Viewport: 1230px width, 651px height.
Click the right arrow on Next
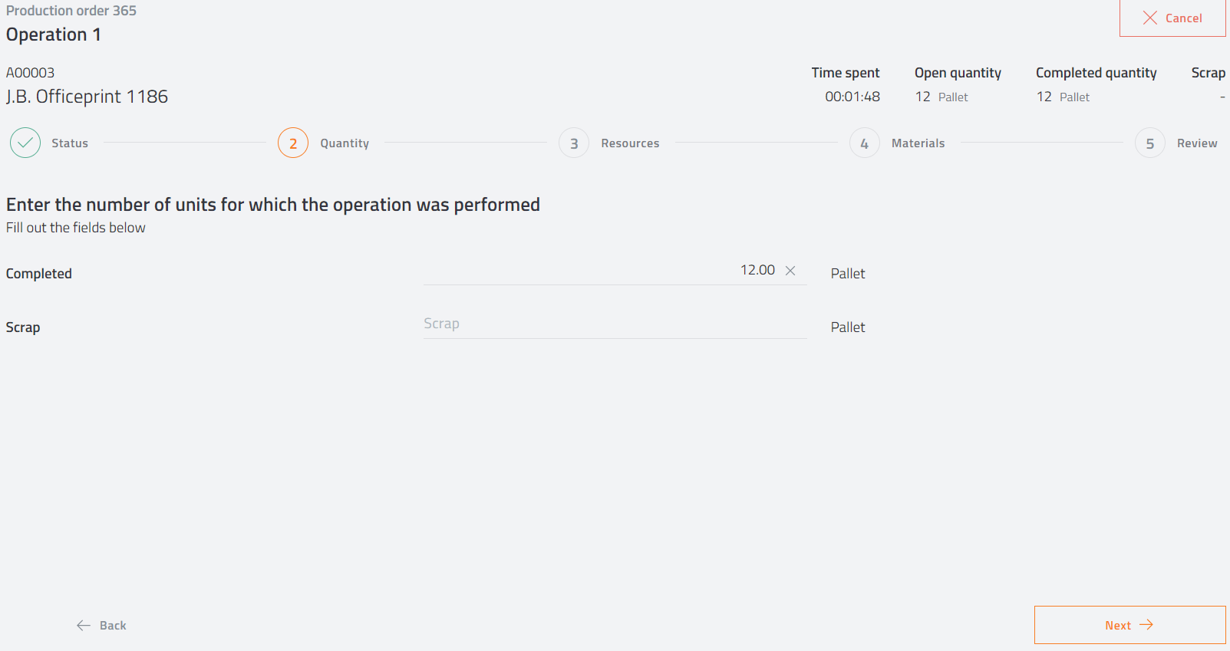tap(1146, 625)
